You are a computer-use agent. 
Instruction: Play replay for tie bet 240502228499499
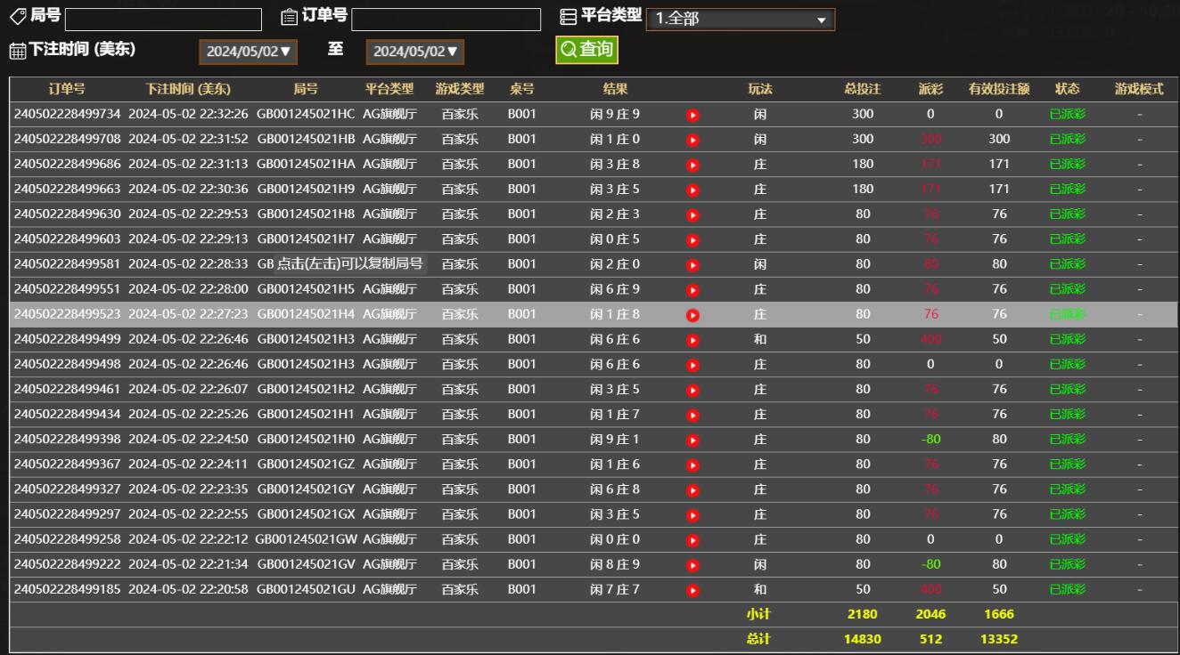692,340
